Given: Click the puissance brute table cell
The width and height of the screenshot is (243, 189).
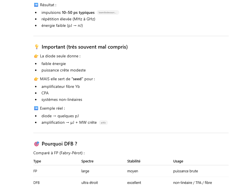Looking at the screenshot, I should click(185, 171).
